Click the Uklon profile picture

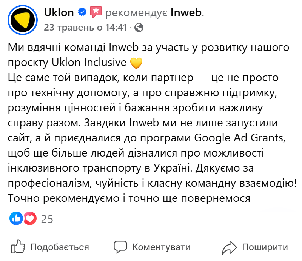click(22, 19)
